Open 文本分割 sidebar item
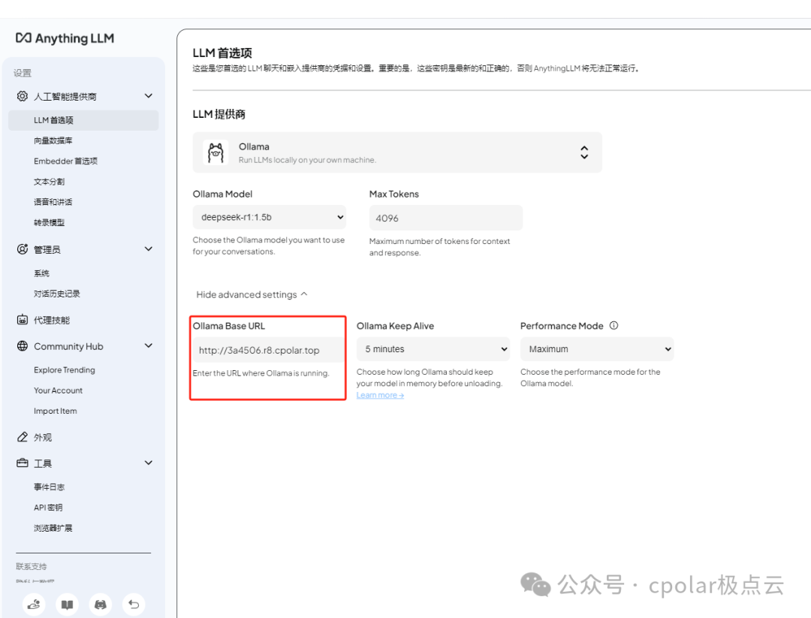811x618 pixels. click(49, 182)
